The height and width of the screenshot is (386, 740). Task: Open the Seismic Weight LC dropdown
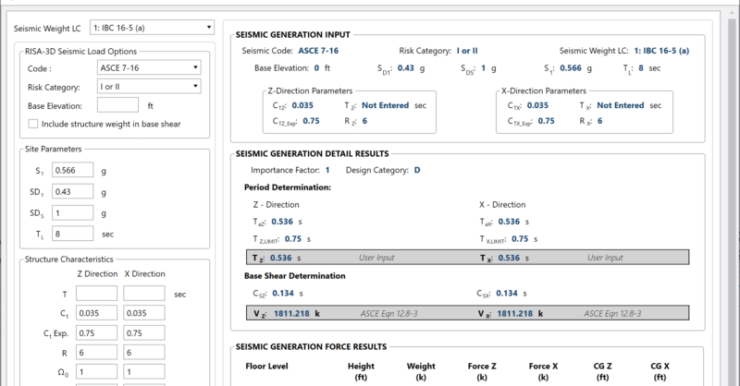tap(153, 28)
